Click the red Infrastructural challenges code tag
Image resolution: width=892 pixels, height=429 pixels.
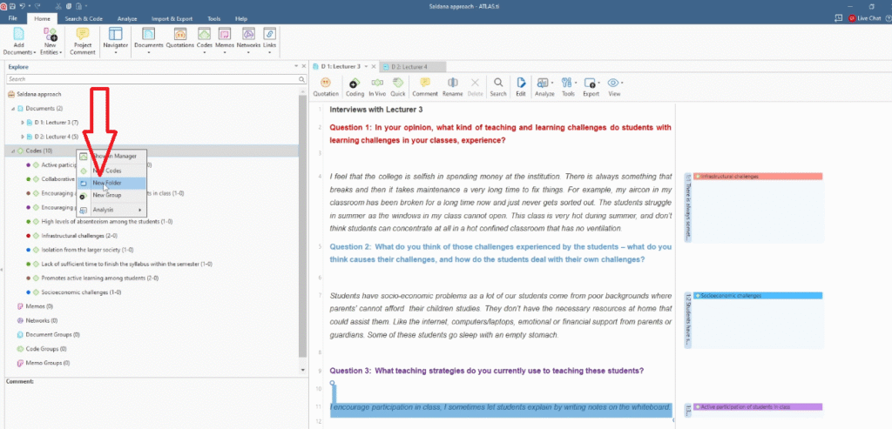(756, 177)
